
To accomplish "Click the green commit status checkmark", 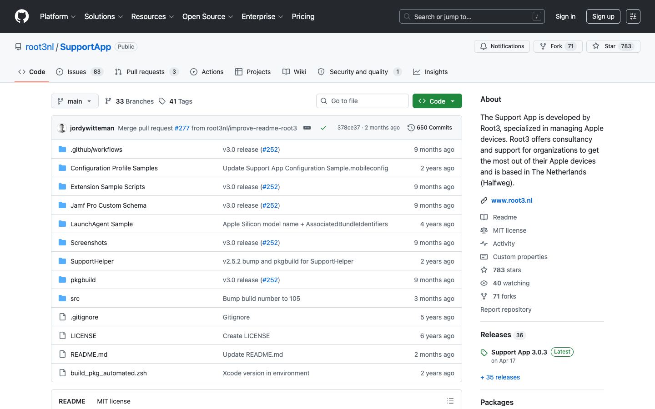I will 323,128.
